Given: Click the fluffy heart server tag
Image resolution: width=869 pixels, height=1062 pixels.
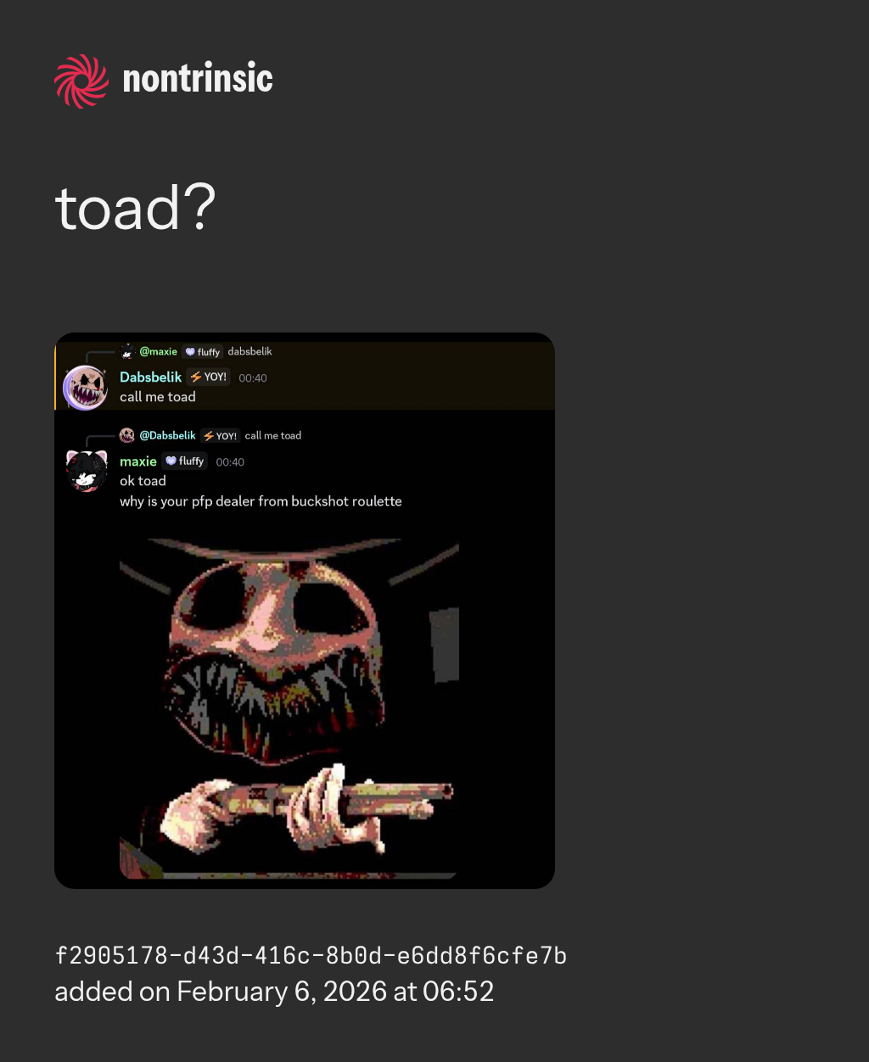Looking at the screenshot, I should [185, 461].
